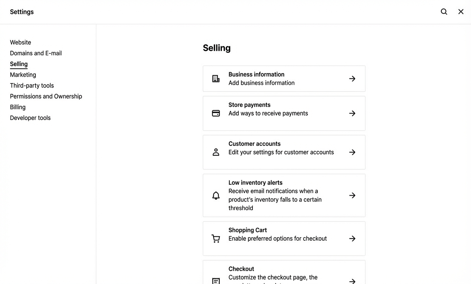Select the Marketing sidebar item
Viewport: 471px width, 284px height.
[x=23, y=75]
